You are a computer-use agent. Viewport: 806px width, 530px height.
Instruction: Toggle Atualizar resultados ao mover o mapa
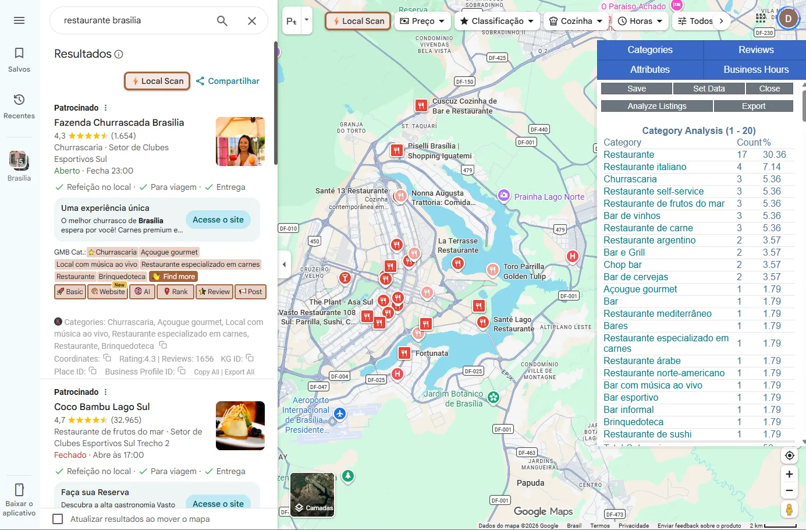click(58, 519)
